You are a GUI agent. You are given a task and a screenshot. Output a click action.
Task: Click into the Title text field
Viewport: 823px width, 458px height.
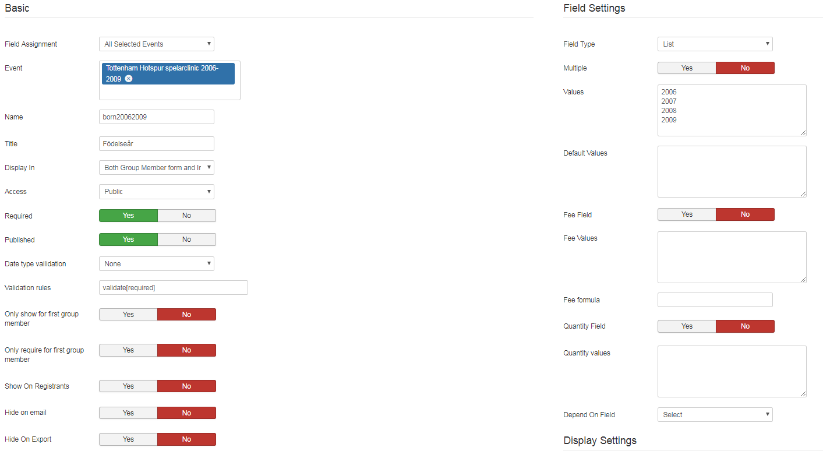(156, 144)
